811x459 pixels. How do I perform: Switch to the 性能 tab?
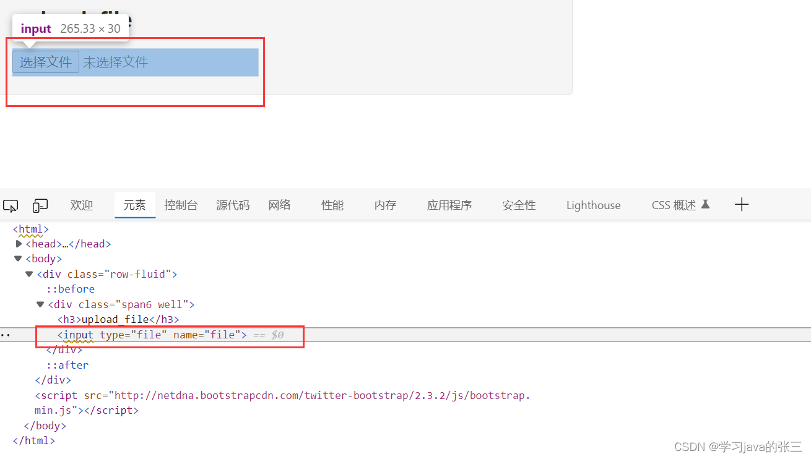pos(332,205)
